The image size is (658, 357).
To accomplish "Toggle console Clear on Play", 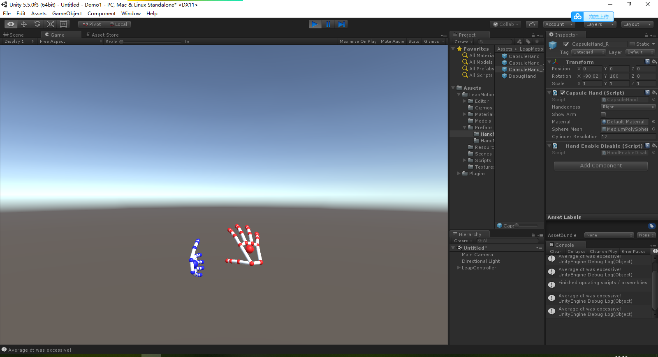I will coord(603,251).
